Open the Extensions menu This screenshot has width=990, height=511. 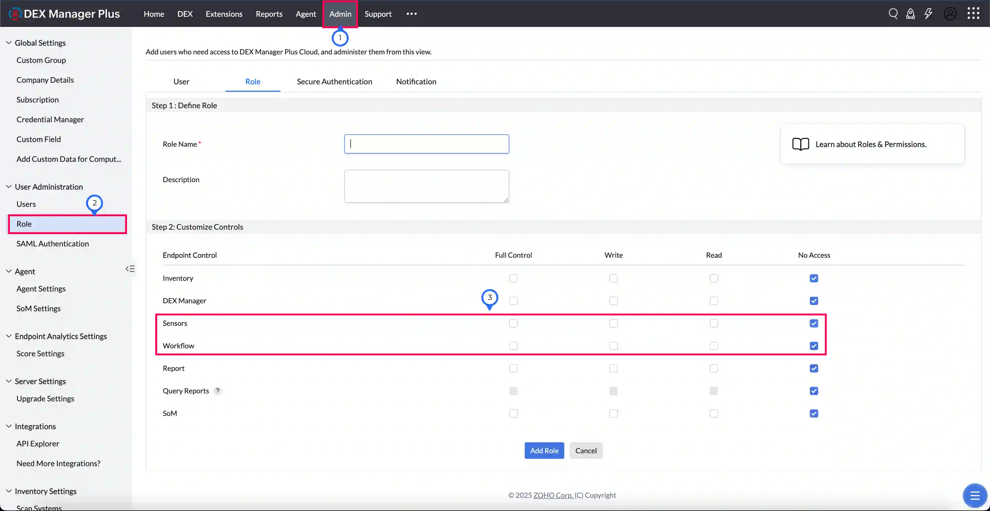(x=224, y=14)
